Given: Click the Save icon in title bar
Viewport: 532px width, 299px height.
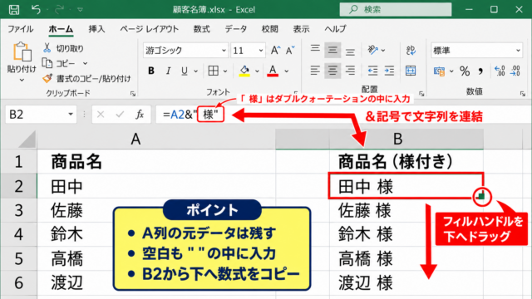Looking at the screenshot, I should [14, 9].
